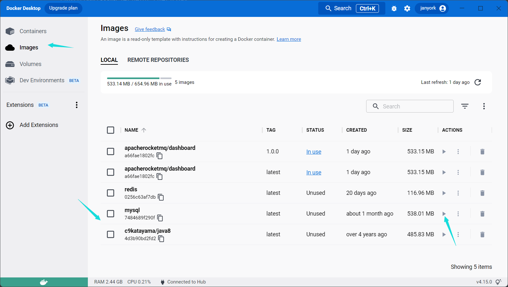Copy the dashboard latest image ID
508x287 pixels.
[160, 177]
